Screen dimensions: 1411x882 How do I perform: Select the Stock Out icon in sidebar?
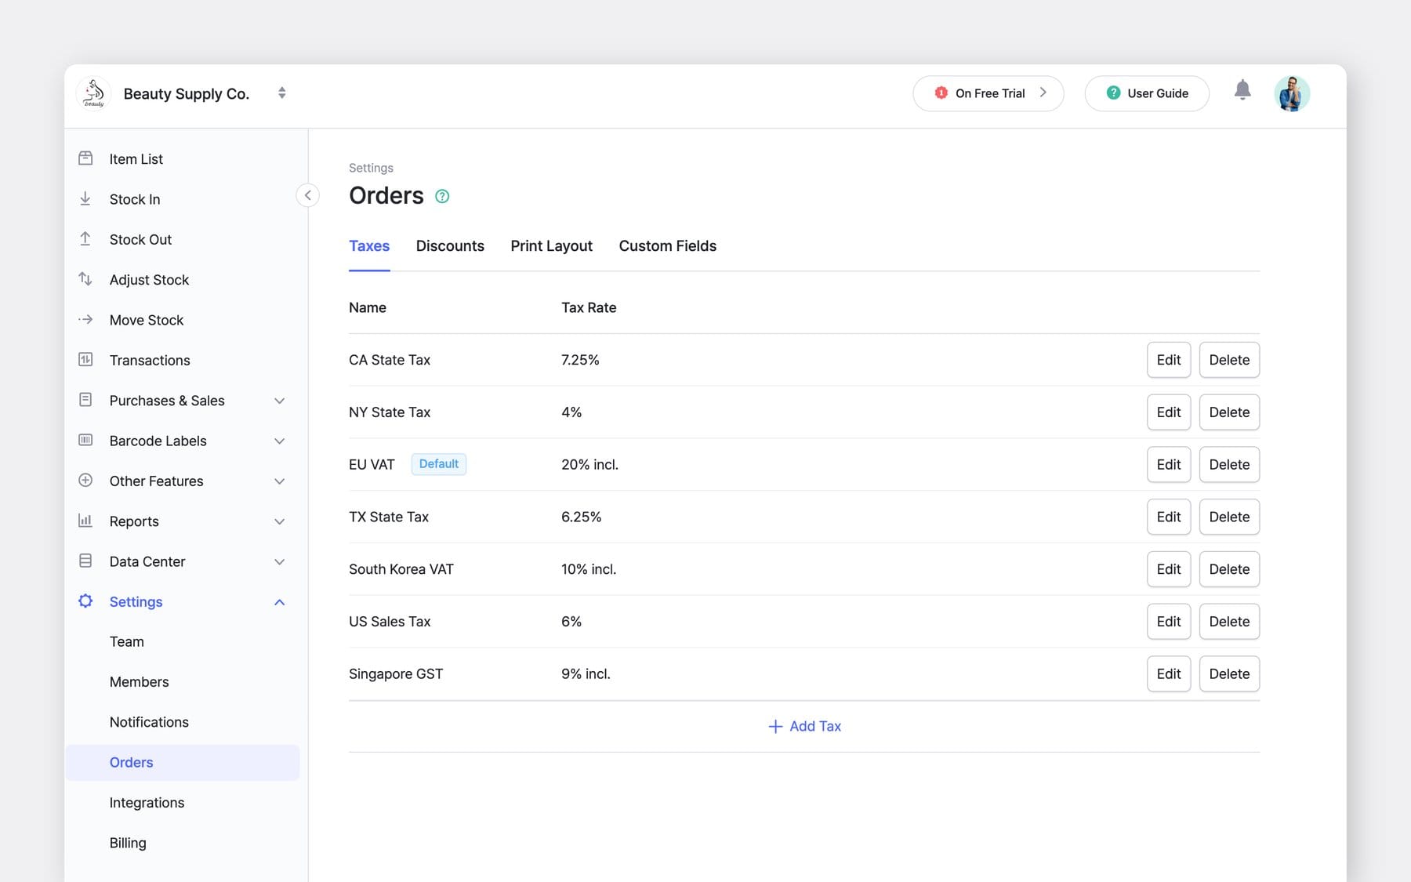coord(85,239)
